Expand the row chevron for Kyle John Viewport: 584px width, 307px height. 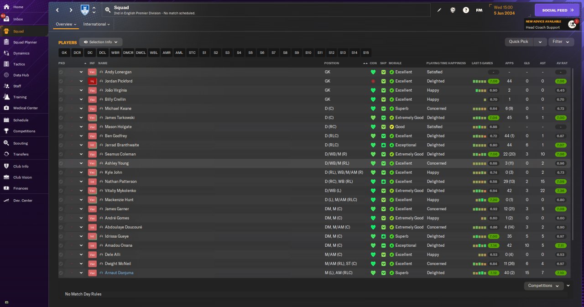click(x=81, y=172)
